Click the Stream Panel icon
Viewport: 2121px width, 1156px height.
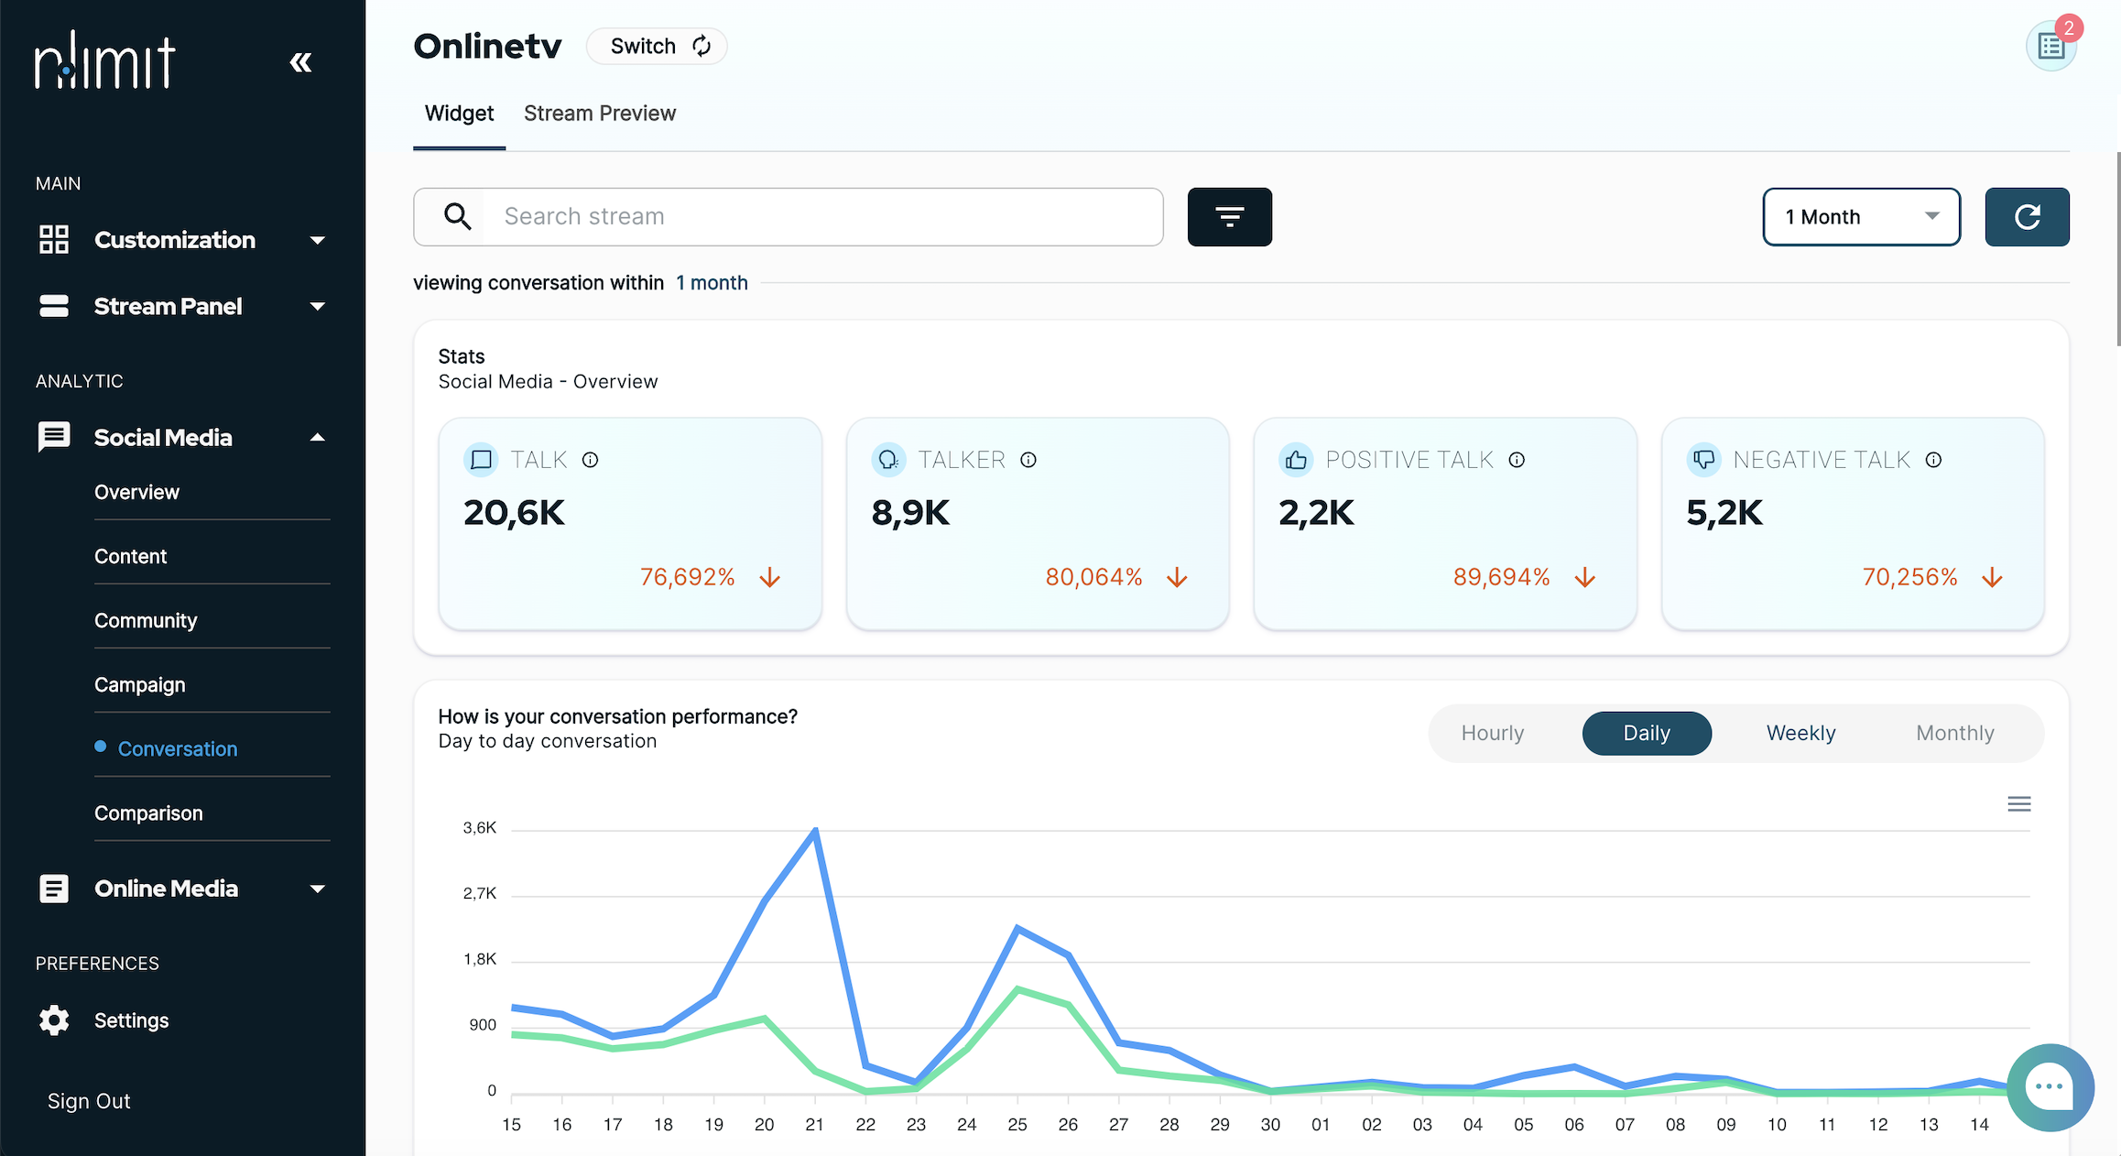tap(54, 306)
